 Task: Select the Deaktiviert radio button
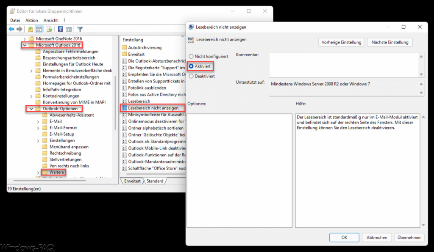point(191,76)
